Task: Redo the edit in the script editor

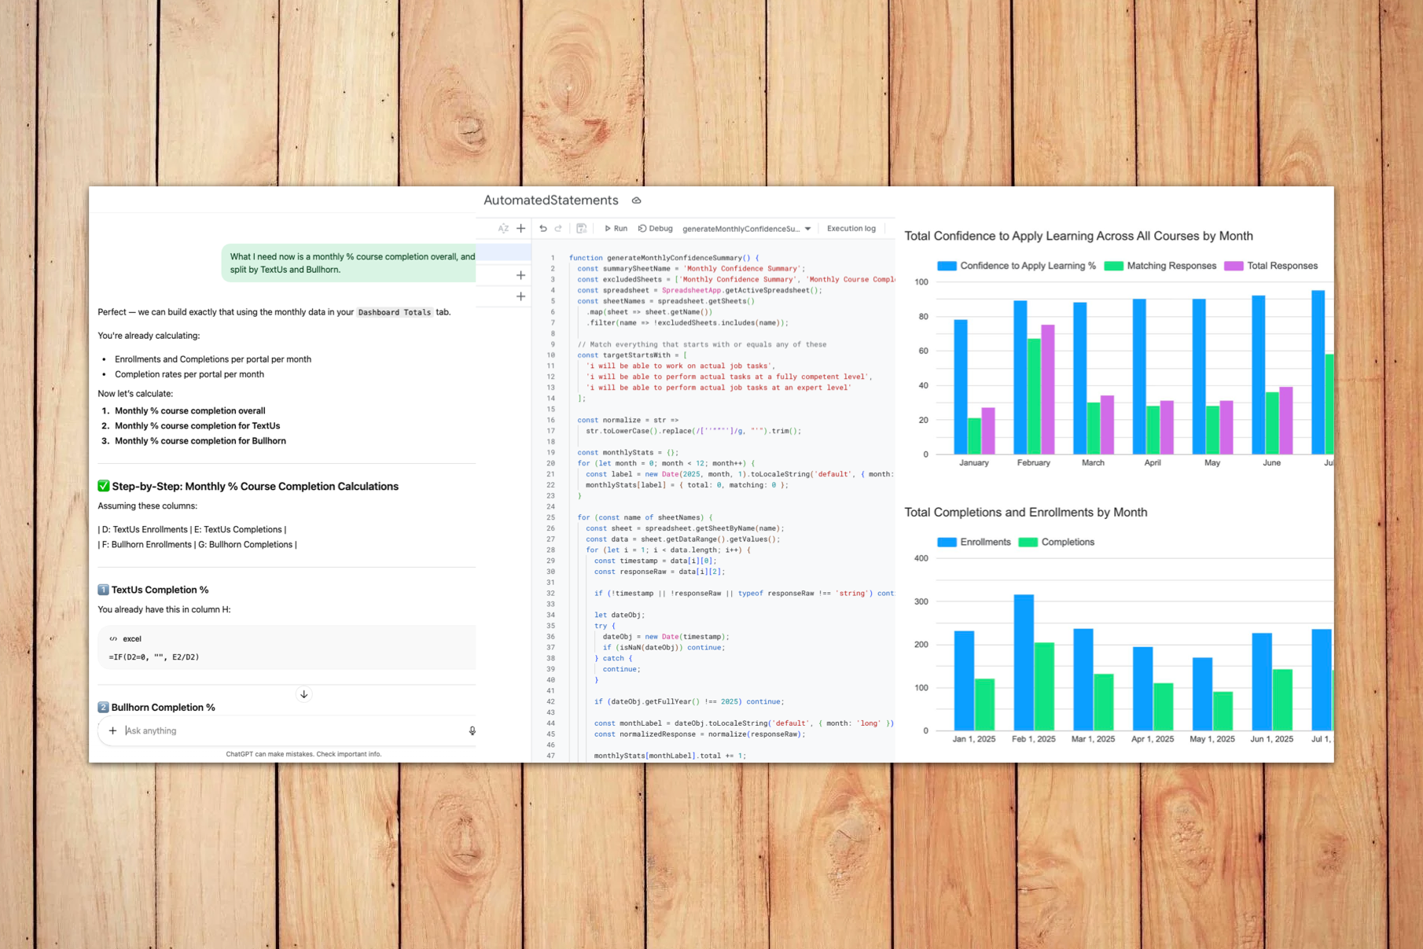Action: pyautogui.click(x=559, y=229)
